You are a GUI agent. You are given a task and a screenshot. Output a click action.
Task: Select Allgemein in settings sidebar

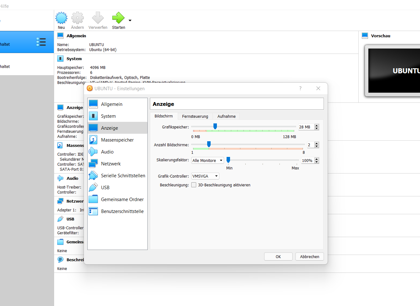(x=117, y=104)
